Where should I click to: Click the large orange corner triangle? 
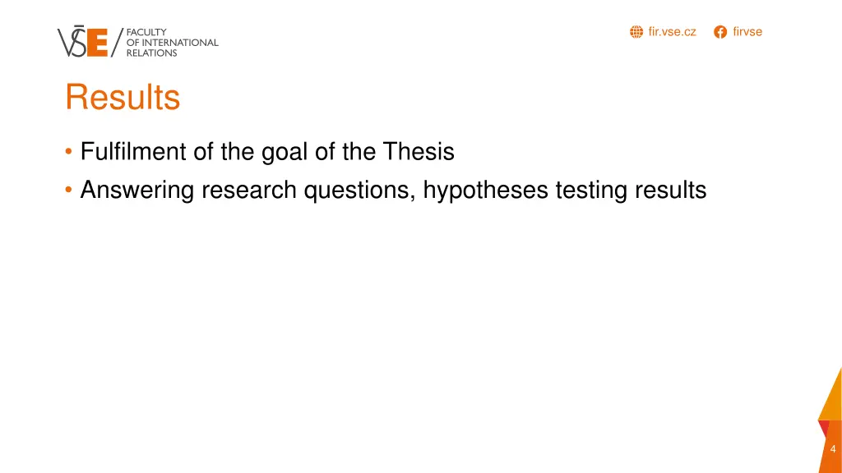coord(830,394)
